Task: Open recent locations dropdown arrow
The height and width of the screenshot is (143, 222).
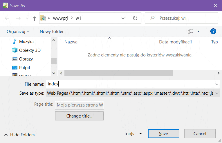Action: [27, 19]
